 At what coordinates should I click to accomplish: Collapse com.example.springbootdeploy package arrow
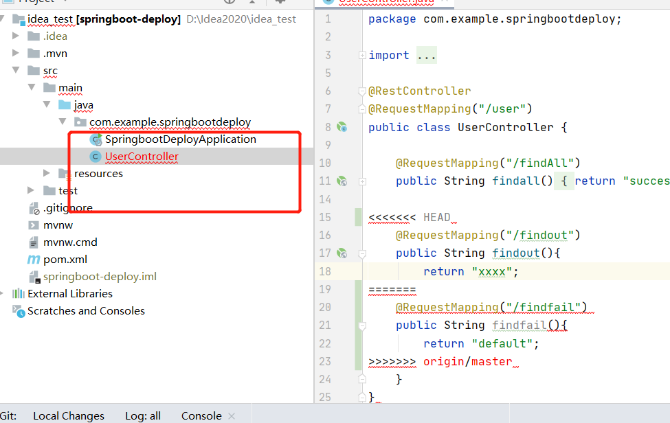[x=63, y=122]
